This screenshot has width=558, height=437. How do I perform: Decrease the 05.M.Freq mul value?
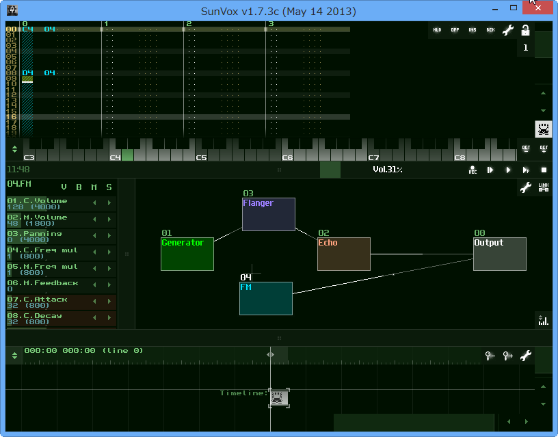click(94, 269)
